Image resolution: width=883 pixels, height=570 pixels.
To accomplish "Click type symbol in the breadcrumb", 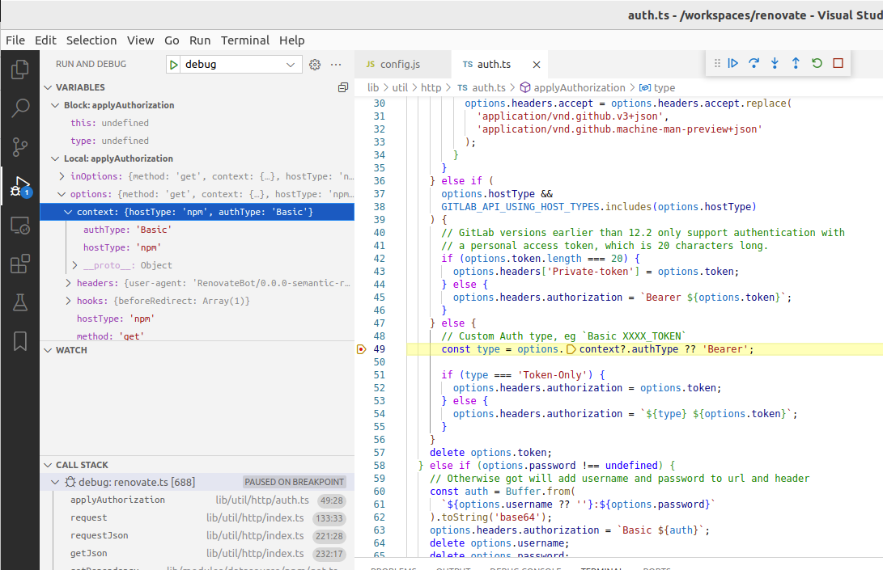I will pos(664,88).
